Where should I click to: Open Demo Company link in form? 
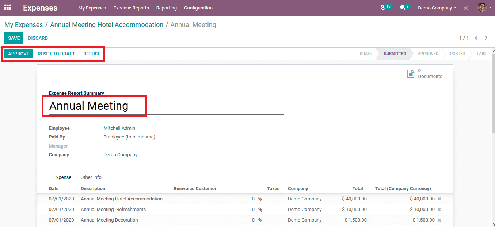[121, 155]
